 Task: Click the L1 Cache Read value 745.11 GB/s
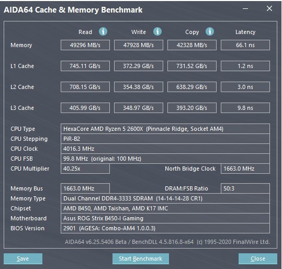click(x=85, y=66)
